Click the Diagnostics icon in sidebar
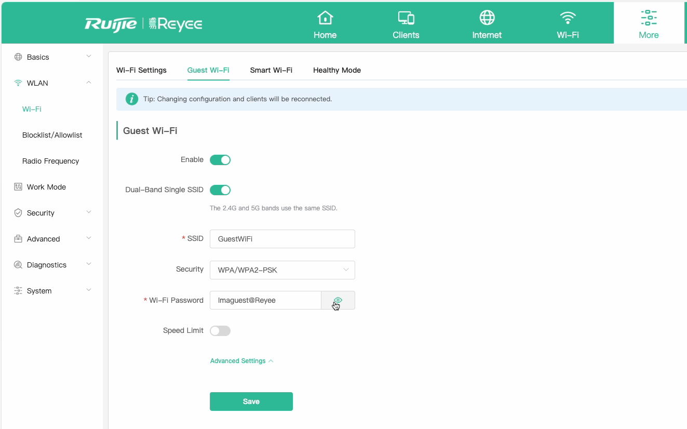Viewport: 687px width, 429px height. pos(18,265)
